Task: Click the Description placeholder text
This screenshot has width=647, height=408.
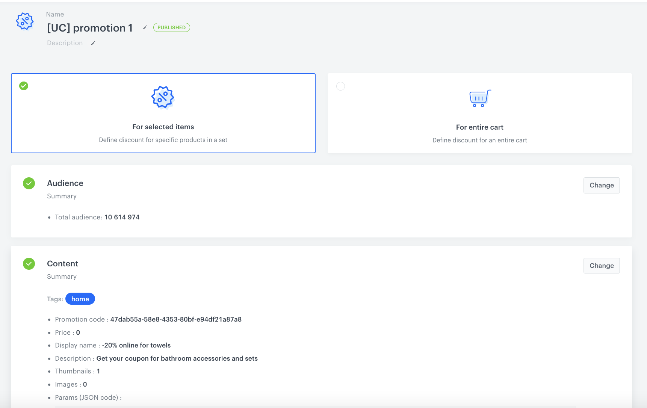Action: [65, 43]
